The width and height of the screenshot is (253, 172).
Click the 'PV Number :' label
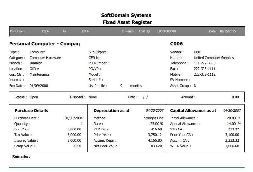[180, 80]
